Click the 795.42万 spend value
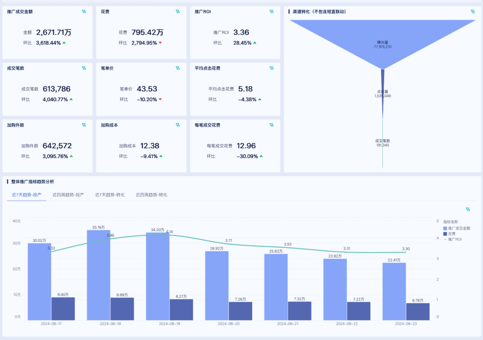483x340 pixels. point(148,32)
